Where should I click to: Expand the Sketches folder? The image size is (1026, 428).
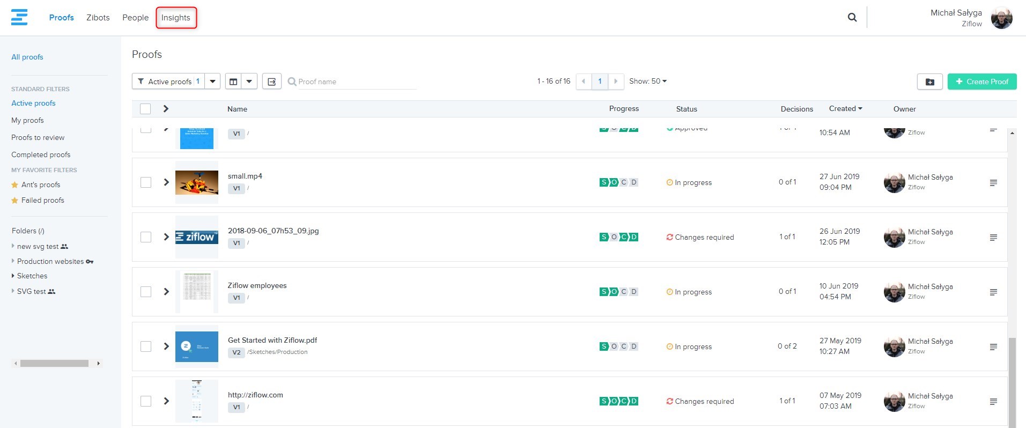pos(13,276)
